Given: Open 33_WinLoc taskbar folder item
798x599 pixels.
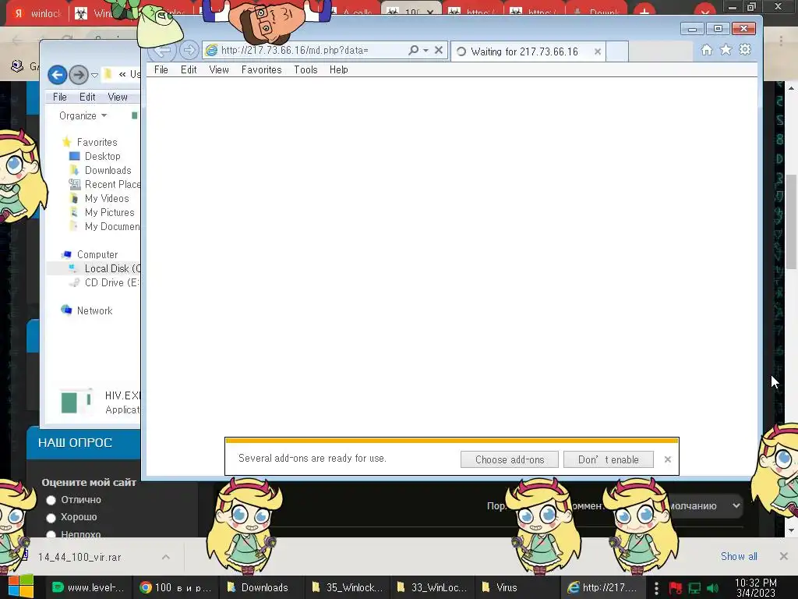Looking at the screenshot, I should (x=433, y=587).
